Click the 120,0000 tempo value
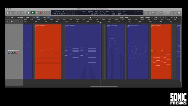The width and height of the screenshot is (188, 106). (x=104, y=12)
